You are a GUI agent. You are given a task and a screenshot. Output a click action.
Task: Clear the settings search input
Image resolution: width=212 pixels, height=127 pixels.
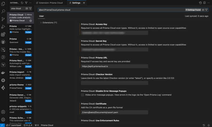[x=203, y=10]
